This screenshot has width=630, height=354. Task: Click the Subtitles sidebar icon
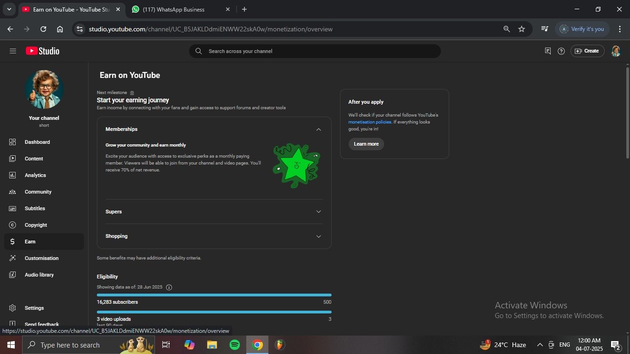12,208
